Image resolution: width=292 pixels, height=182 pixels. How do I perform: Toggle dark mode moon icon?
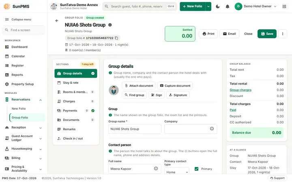[218, 6]
